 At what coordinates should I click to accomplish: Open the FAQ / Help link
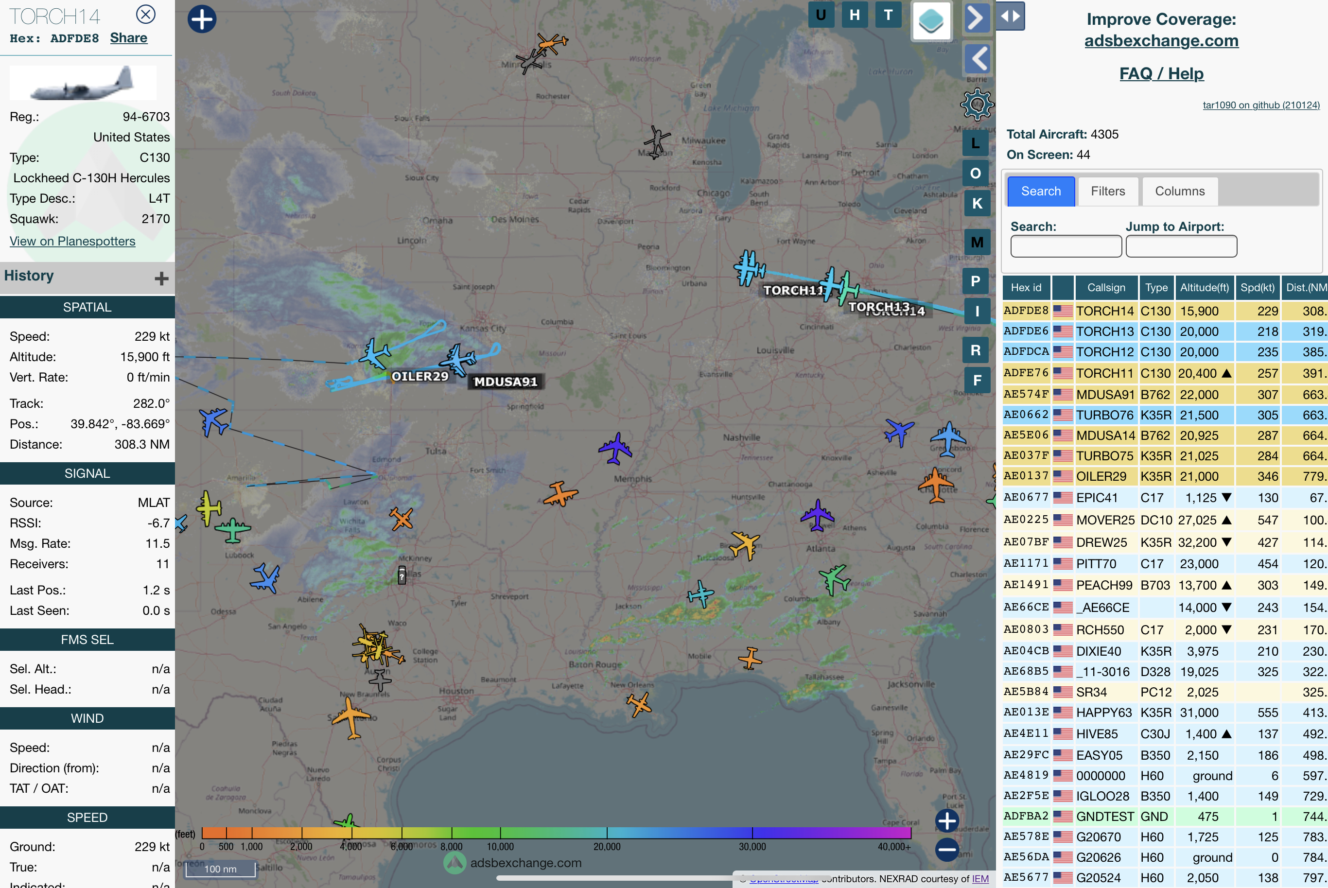1161,73
